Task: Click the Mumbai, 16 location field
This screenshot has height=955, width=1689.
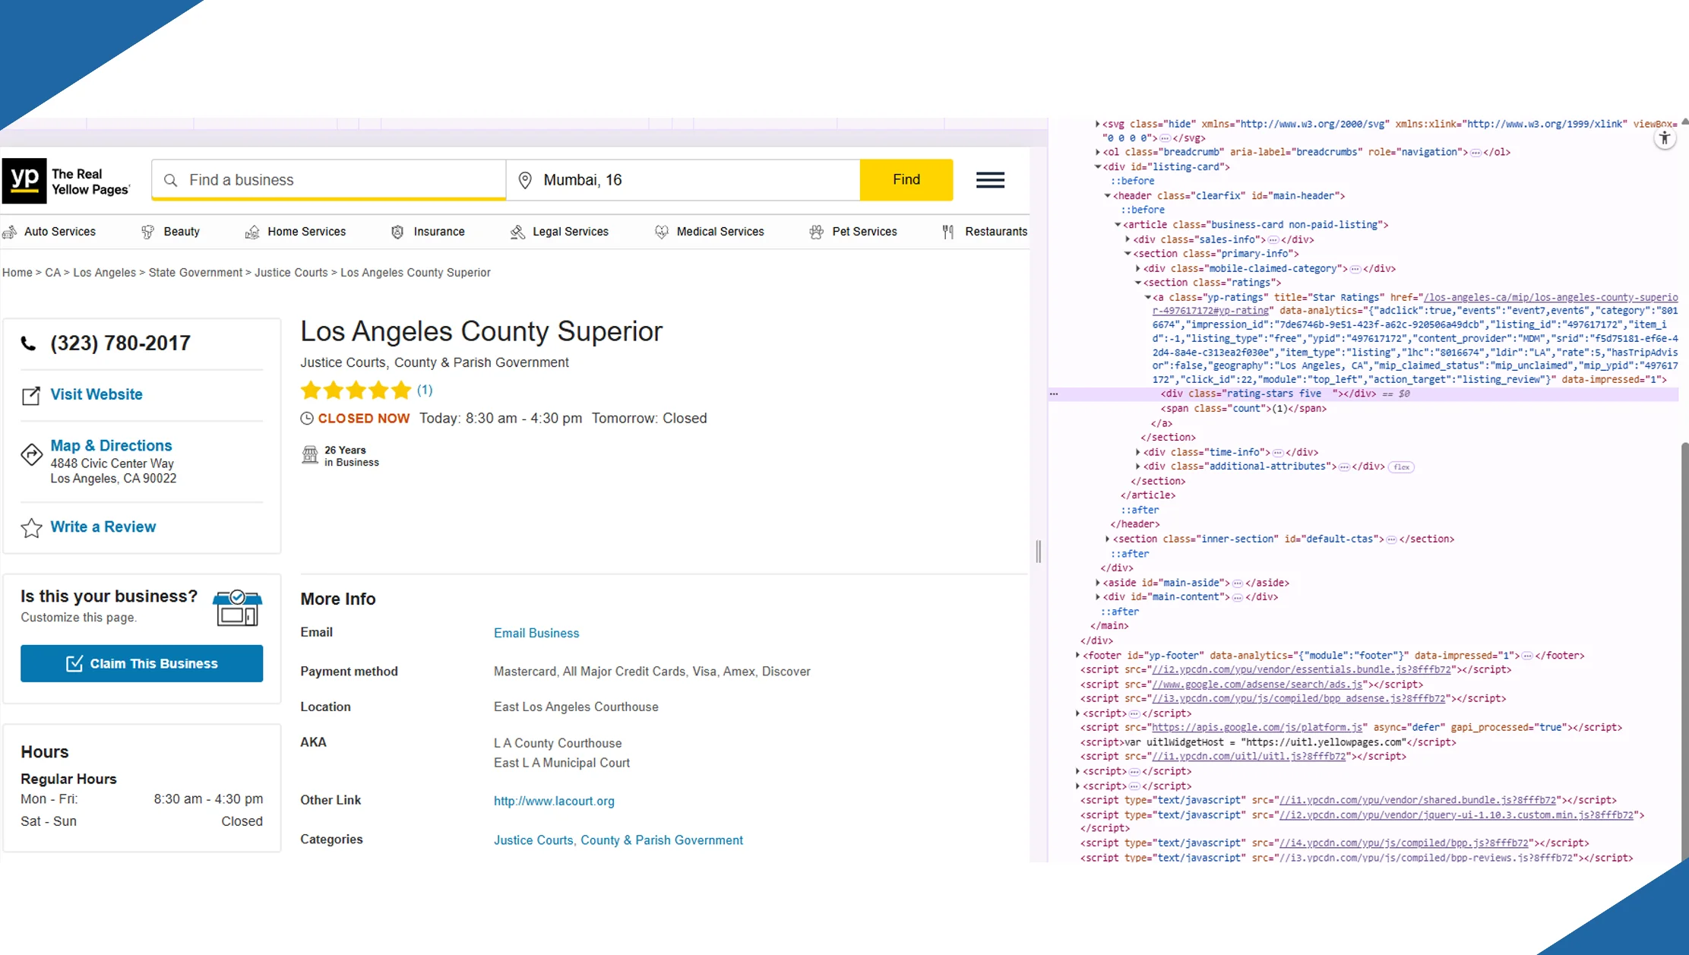Action: pos(683,180)
